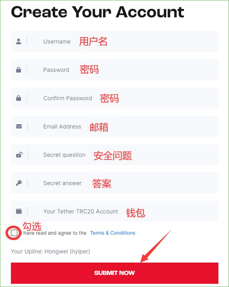This screenshot has height=287, width=229.
Task: Click the Your Tether TRC20 Account field
Action: pyautogui.click(x=114, y=211)
